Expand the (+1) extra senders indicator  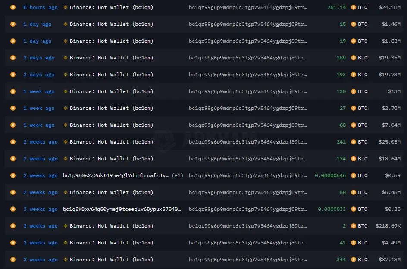pos(178,175)
